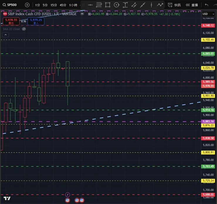
Task: Click the 5,979.25 buy button
Action: click(36, 21)
